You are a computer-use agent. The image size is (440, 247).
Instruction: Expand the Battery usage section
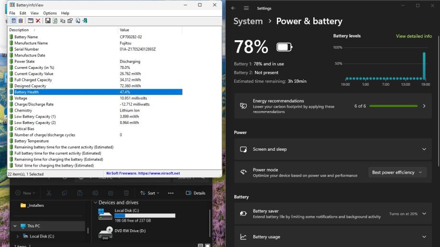333,236
